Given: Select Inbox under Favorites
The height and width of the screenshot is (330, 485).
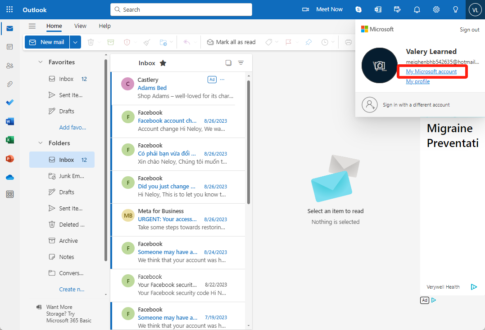Looking at the screenshot, I should pos(62,79).
